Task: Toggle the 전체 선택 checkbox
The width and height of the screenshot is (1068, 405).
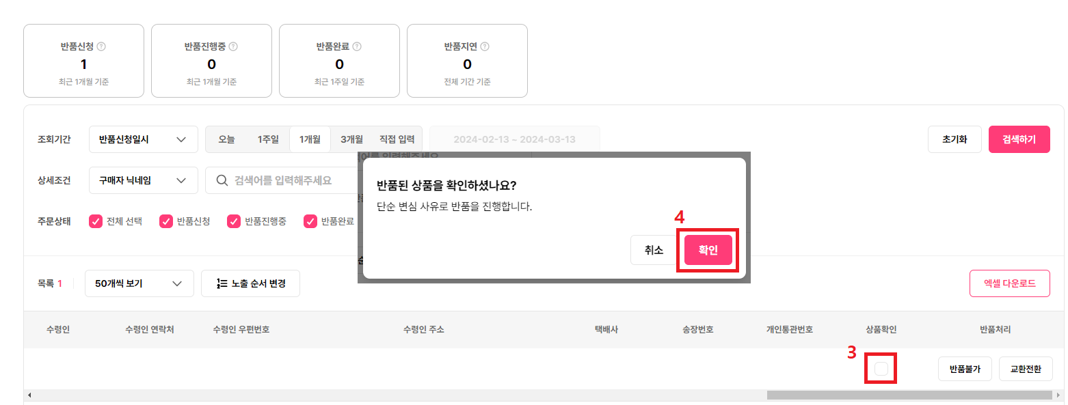Action: (x=96, y=221)
